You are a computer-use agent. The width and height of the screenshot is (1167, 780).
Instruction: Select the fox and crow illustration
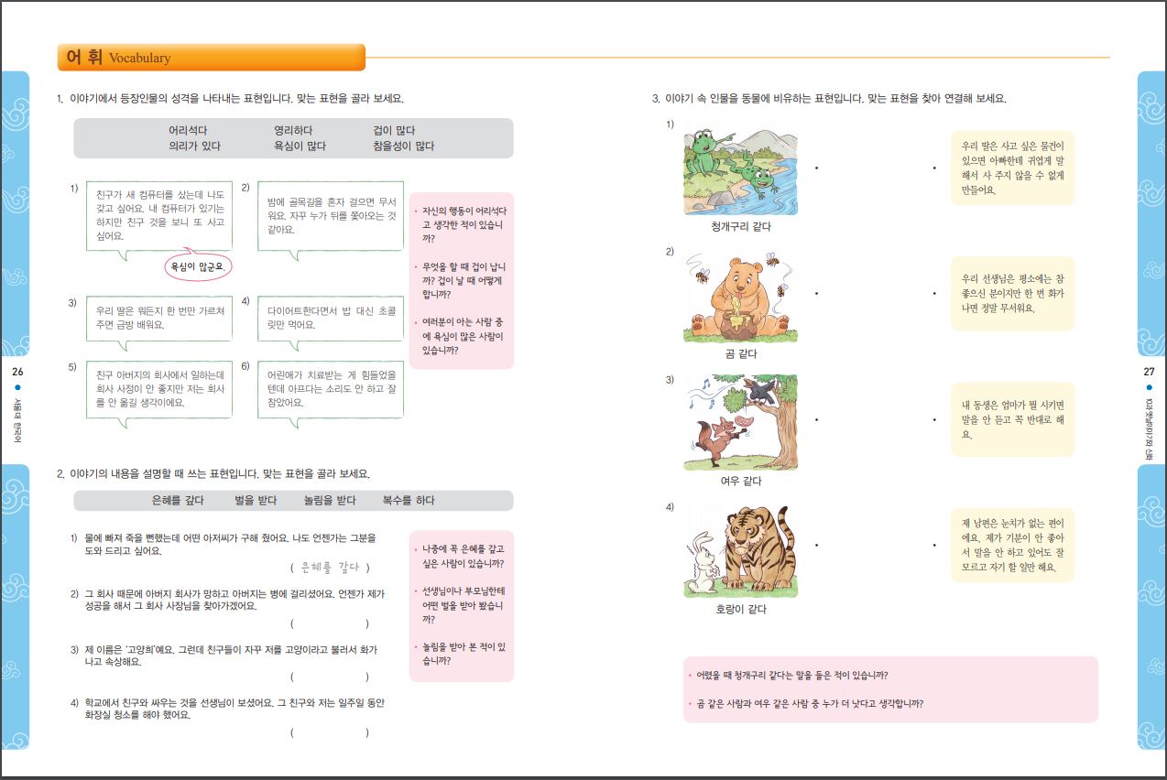pyautogui.click(x=740, y=423)
